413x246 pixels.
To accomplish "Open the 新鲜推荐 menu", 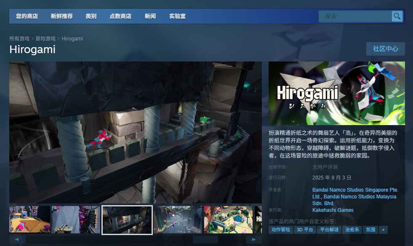I will tap(61, 16).
